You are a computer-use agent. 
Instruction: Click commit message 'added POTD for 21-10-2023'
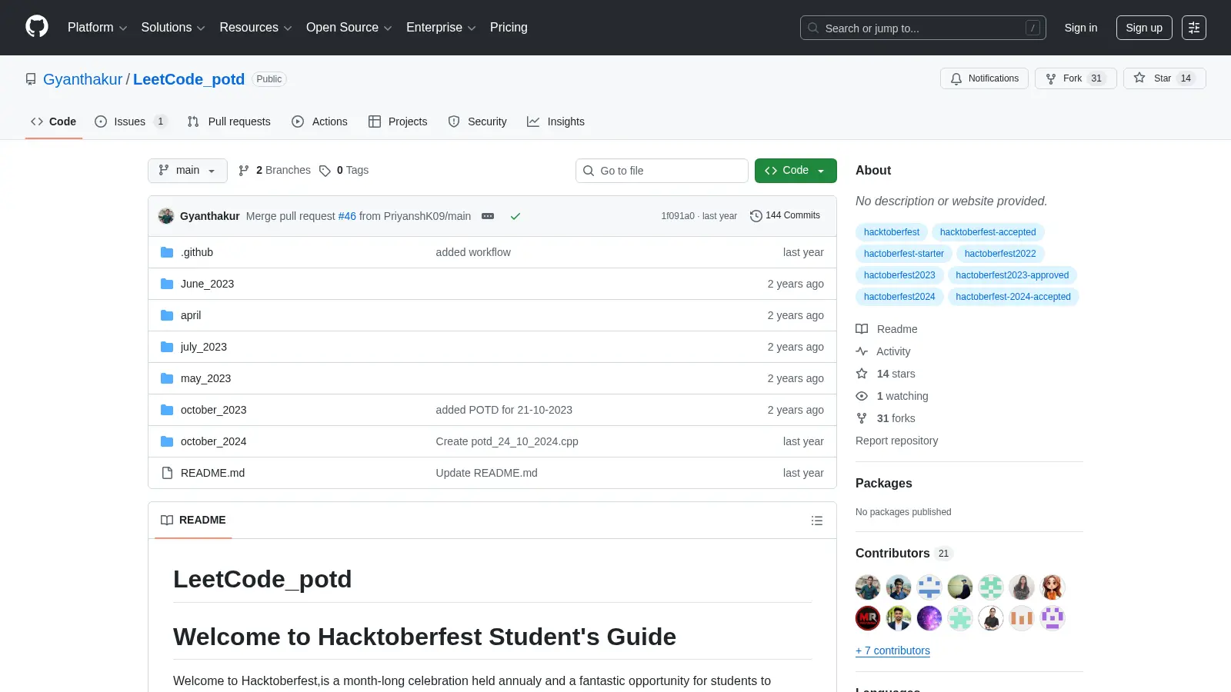coord(504,410)
